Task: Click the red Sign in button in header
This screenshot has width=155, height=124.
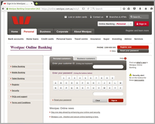Action: point(142,24)
